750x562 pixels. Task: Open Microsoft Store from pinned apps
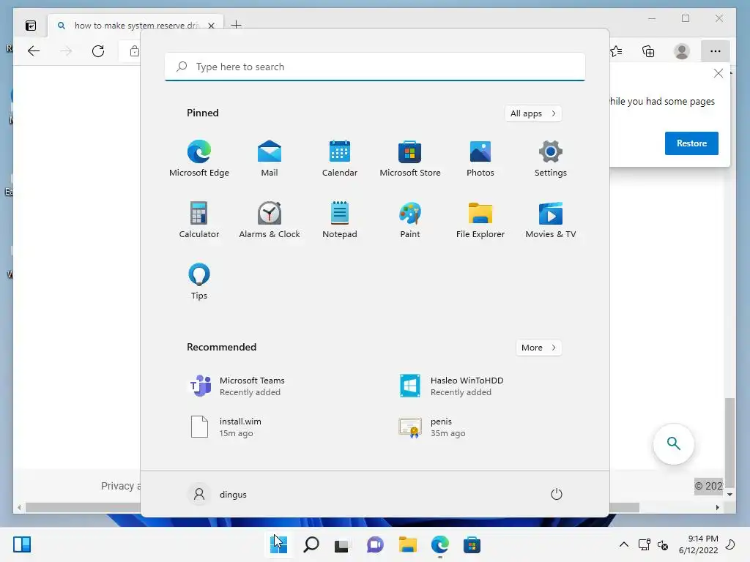point(410,159)
